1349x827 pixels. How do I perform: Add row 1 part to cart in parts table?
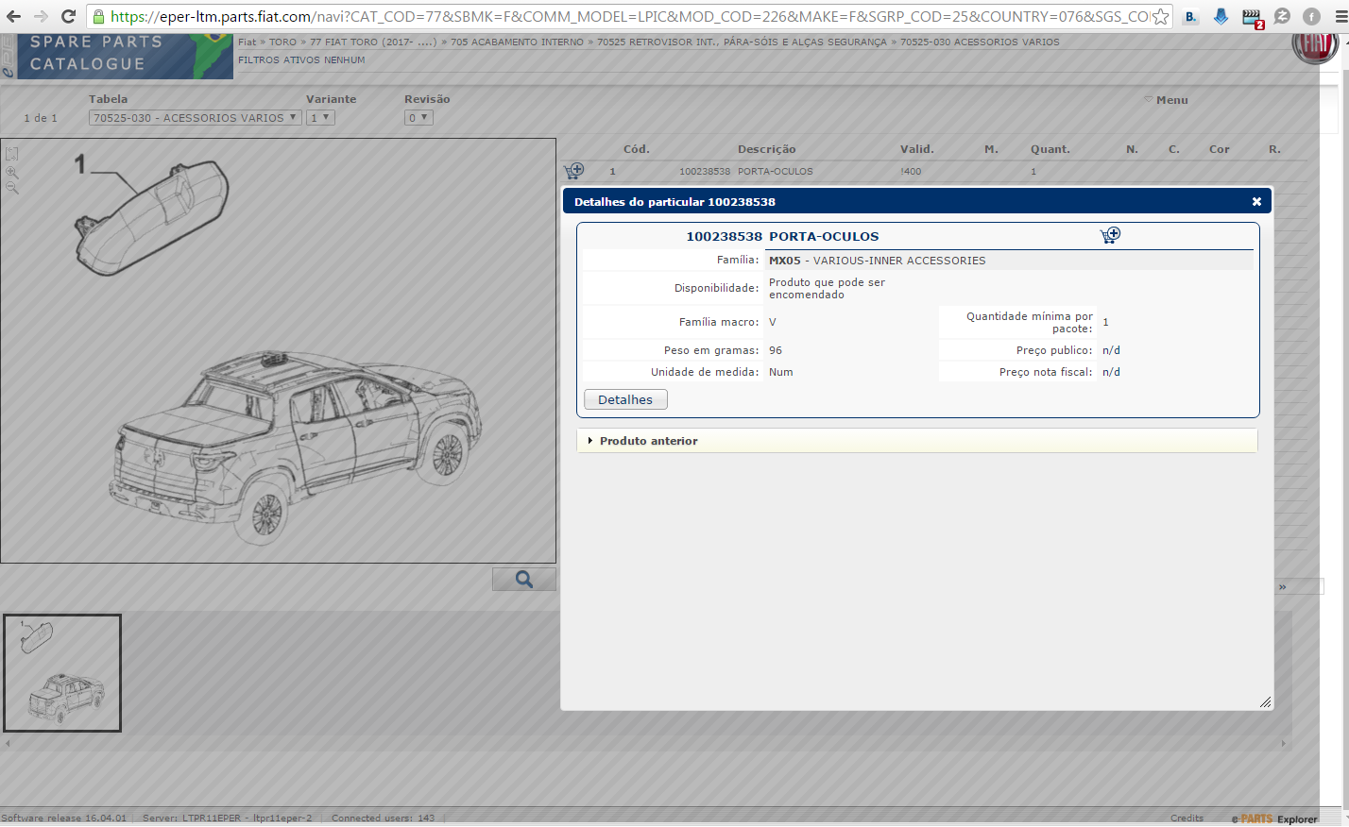tap(573, 171)
